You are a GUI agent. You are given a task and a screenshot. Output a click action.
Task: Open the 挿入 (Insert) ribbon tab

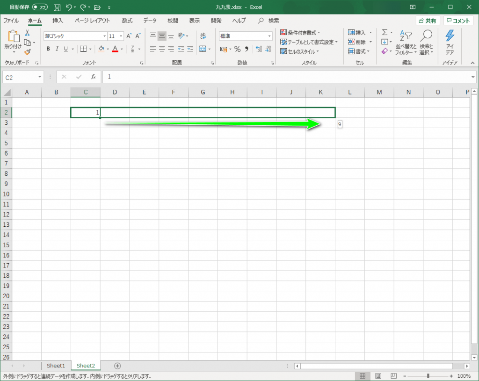click(x=58, y=21)
